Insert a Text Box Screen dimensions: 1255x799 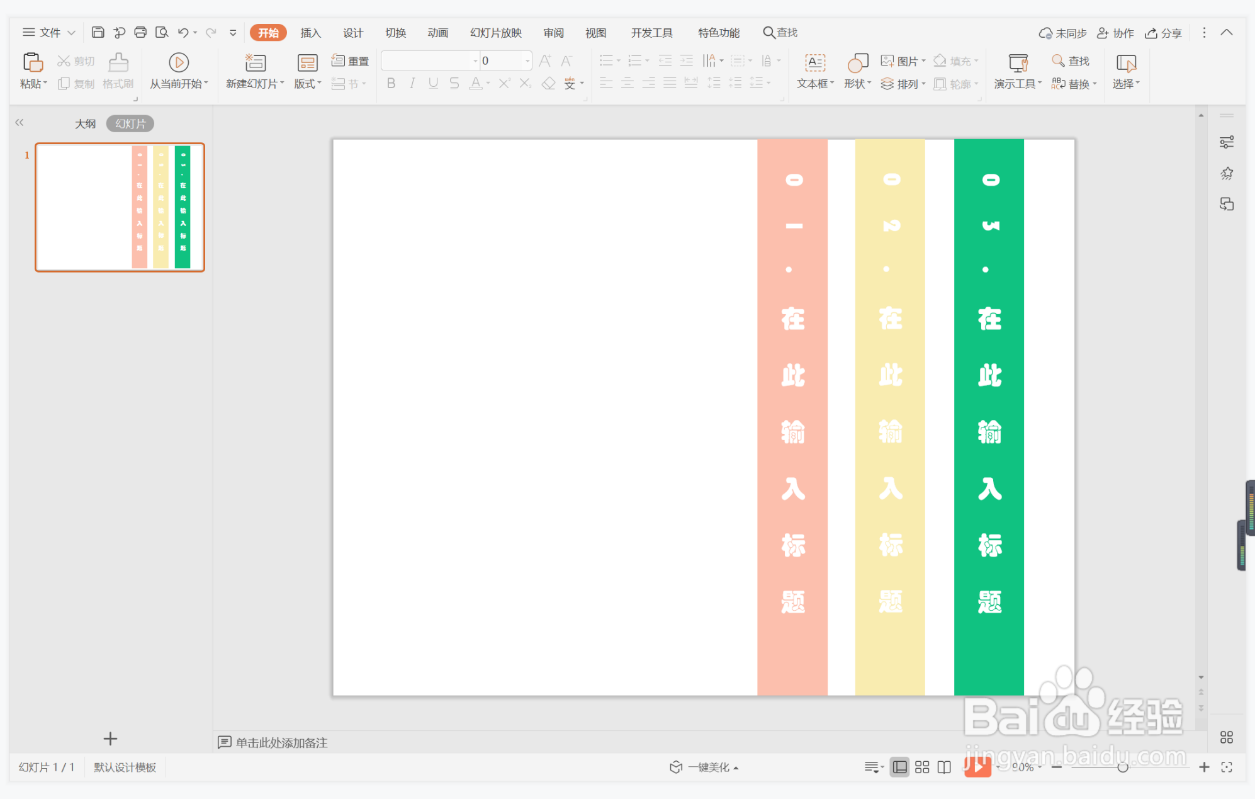[814, 63]
